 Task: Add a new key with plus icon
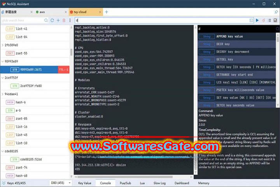coord(58,20)
